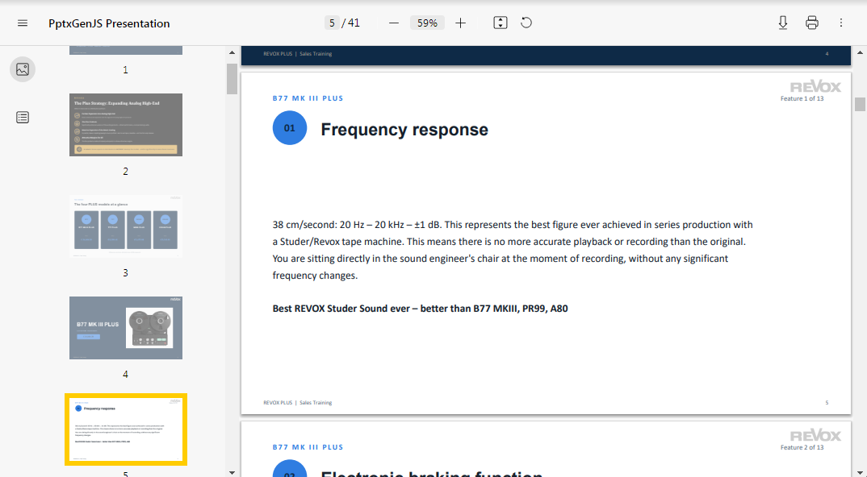Click document scroll down arrow
Image resolution: width=867 pixels, height=477 pixels.
(x=860, y=473)
